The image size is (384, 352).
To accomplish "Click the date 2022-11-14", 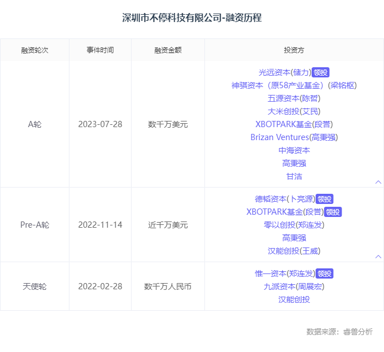I will tap(100, 225).
